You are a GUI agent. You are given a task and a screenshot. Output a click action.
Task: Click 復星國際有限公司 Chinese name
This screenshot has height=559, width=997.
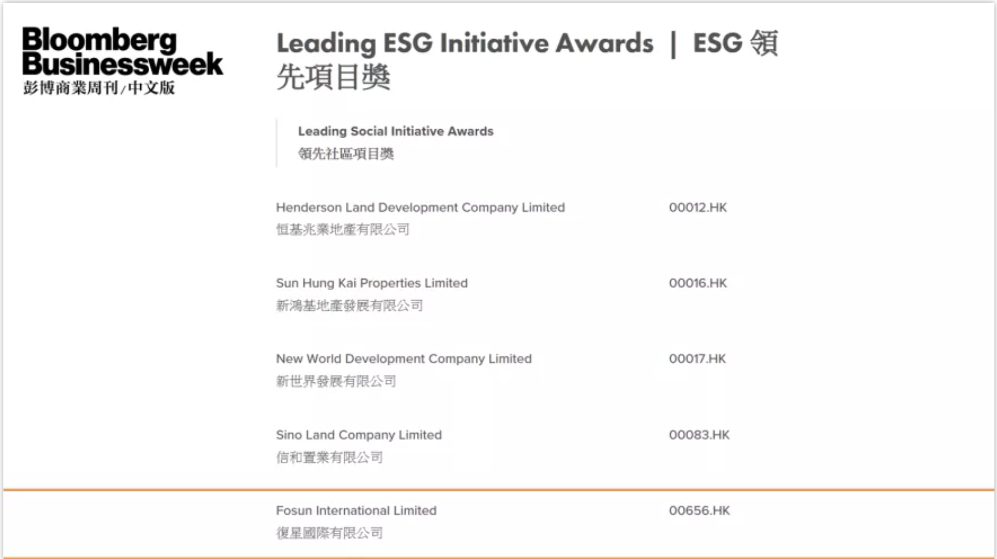[329, 533]
